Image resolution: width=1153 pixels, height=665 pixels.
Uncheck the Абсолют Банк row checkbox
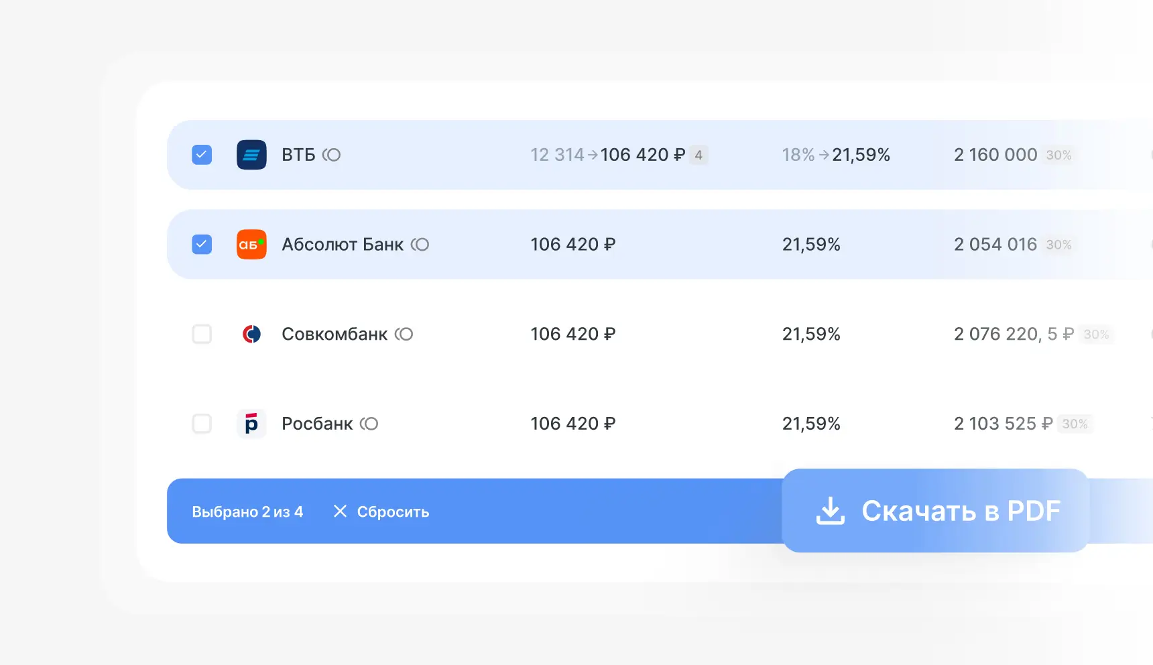202,245
